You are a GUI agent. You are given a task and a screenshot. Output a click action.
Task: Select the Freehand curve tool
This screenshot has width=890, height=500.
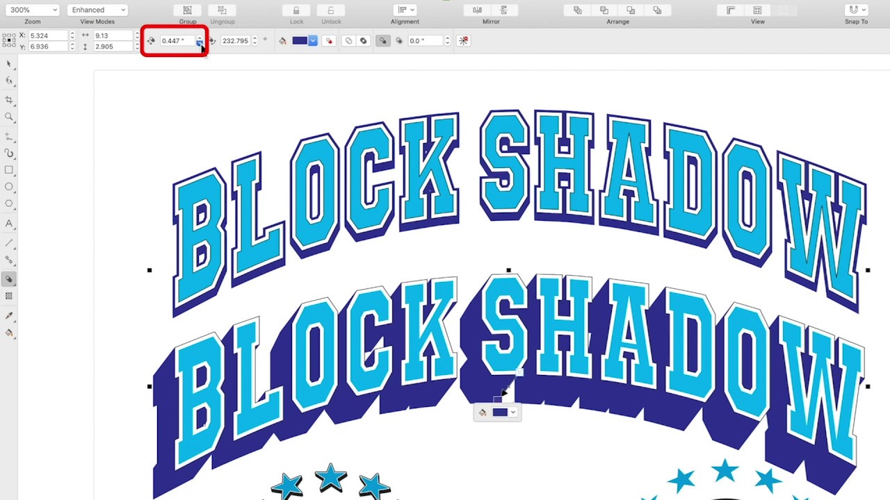(x=9, y=136)
